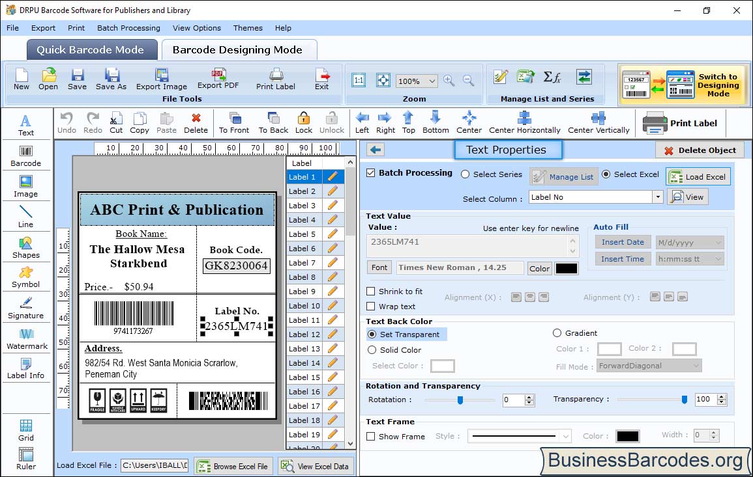The image size is (753, 477).
Task: Select the Barcode tool in sidebar
Action: pos(26,156)
